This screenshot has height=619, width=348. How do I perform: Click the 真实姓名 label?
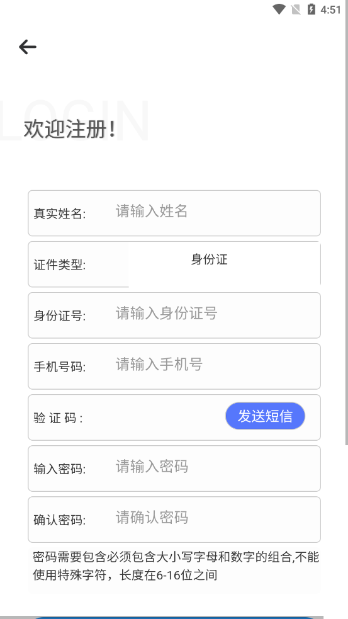click(x=60, y=214)
